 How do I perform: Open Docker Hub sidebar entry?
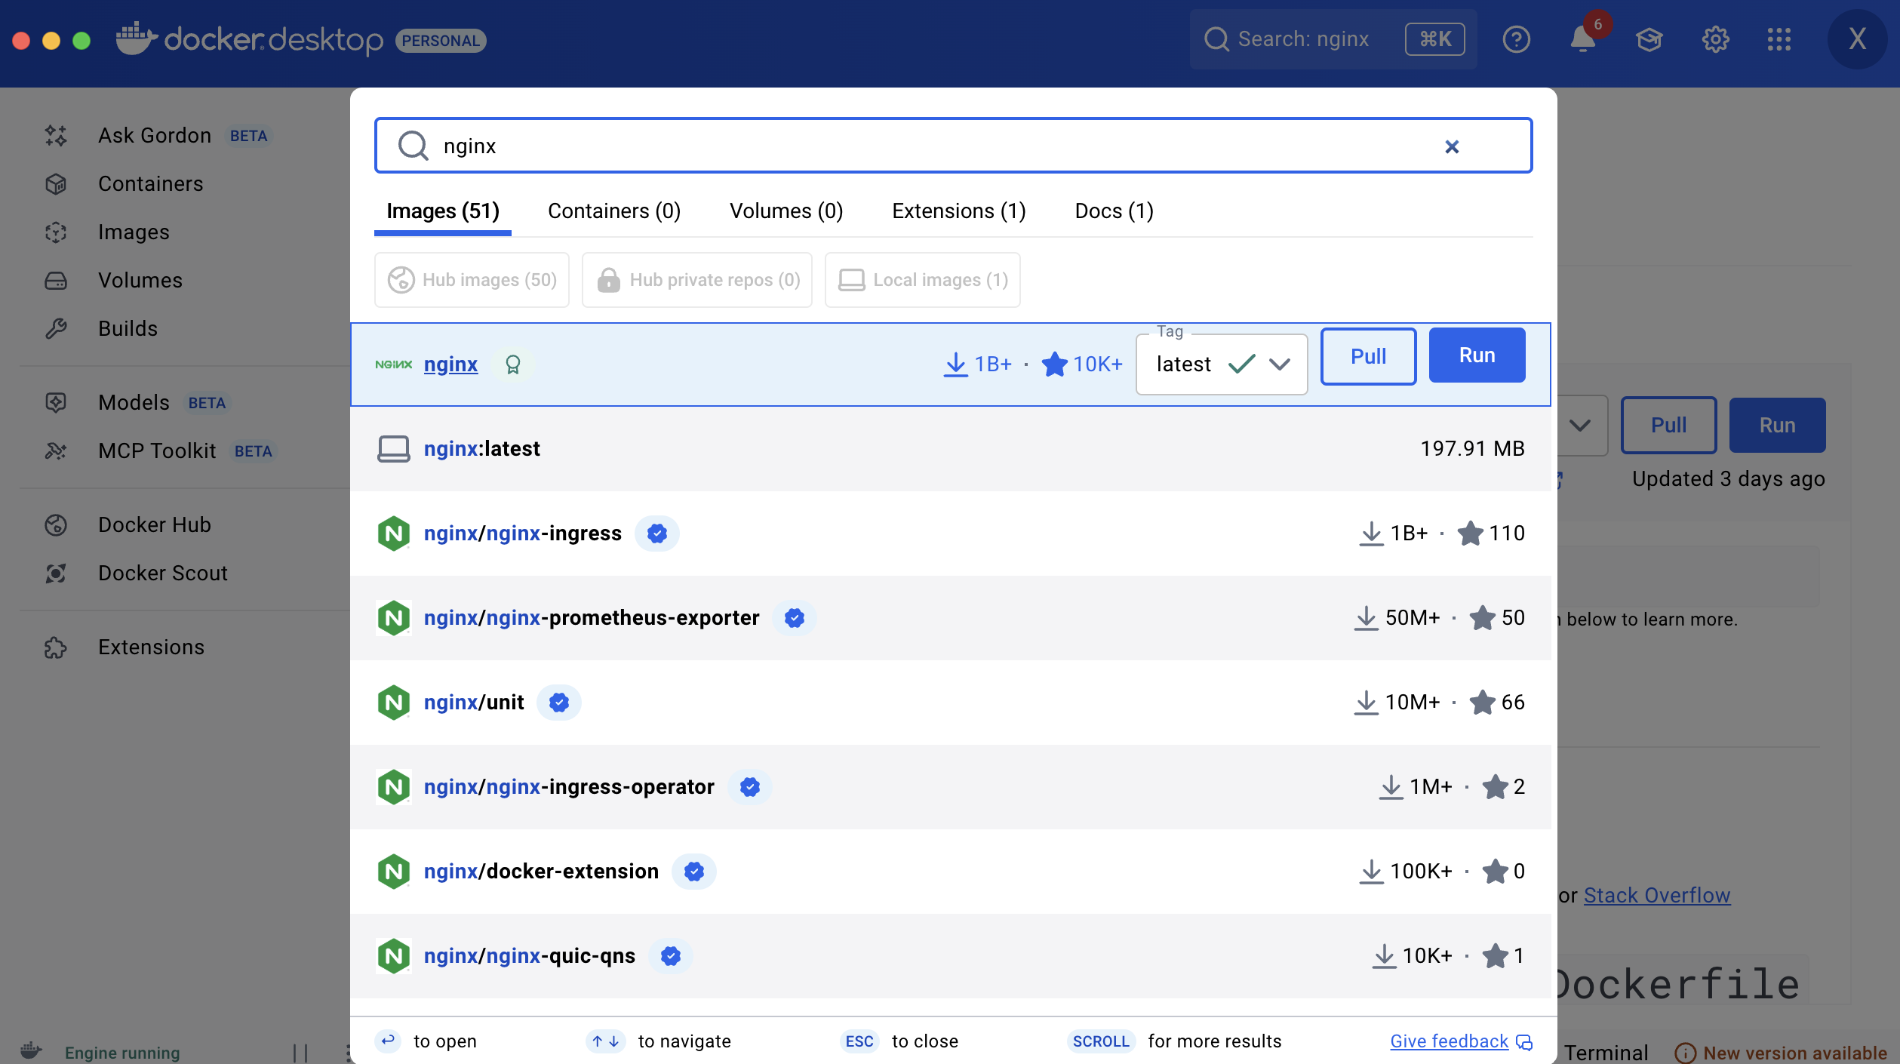click(155, 525)
